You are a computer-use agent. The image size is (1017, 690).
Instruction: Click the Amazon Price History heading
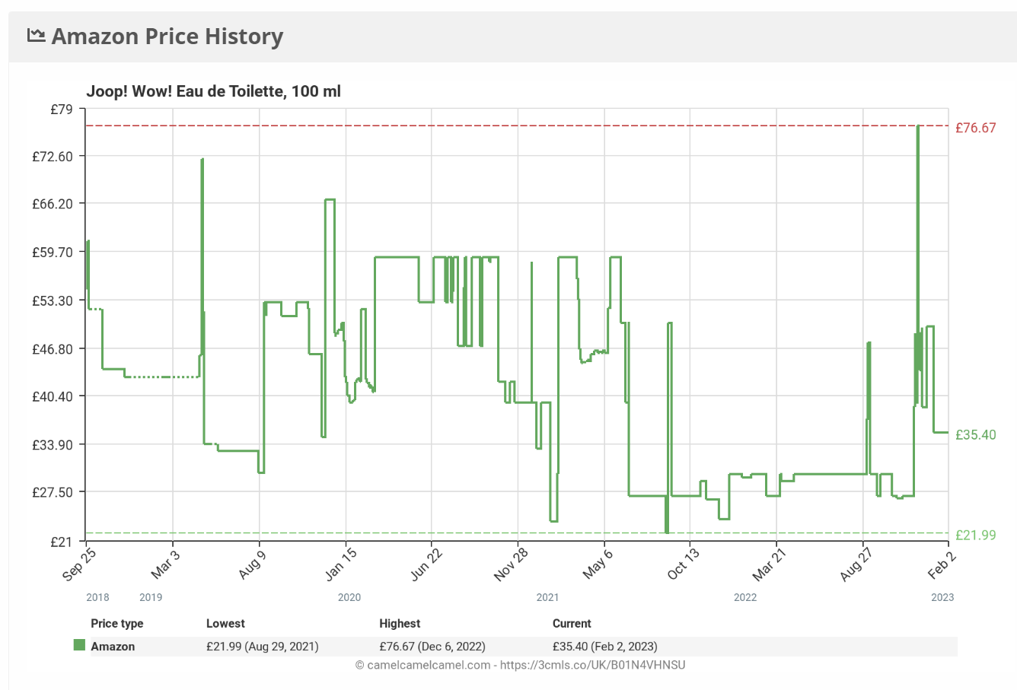[167, 36]
